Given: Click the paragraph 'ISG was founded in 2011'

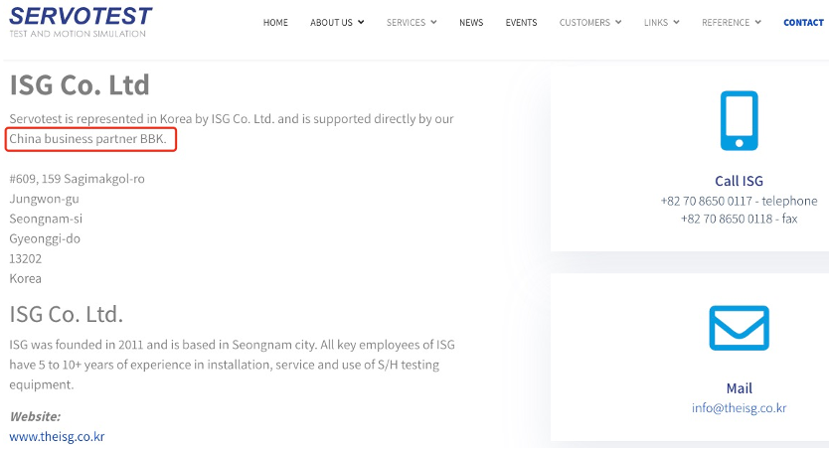Looking at the screenshot, I should click(x=232, y=365).
